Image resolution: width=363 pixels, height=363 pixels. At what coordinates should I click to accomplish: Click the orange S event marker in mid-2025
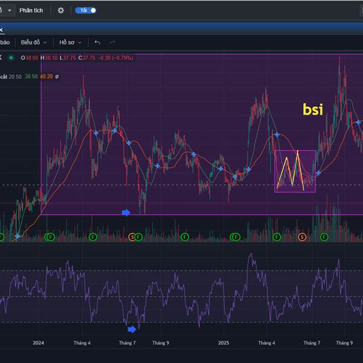302,237
